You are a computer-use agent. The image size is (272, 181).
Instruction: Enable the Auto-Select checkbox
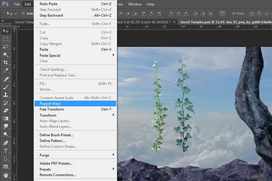tap(23, 14)
